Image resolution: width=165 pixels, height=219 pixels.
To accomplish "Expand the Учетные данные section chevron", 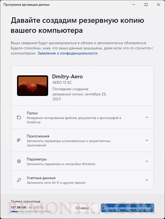I will [x=147, y=180].
